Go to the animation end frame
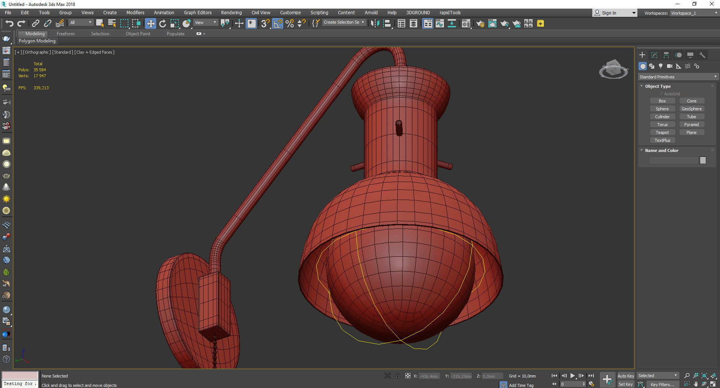 tap(591, 376)
